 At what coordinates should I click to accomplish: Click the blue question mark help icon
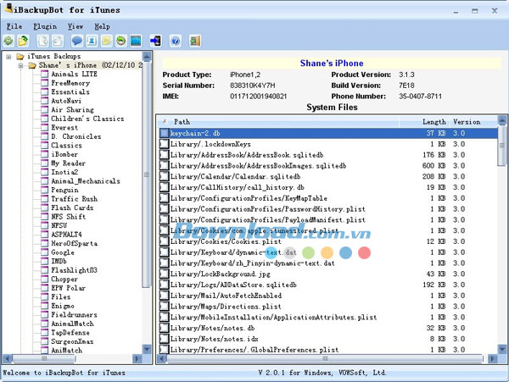pos(176,41)
